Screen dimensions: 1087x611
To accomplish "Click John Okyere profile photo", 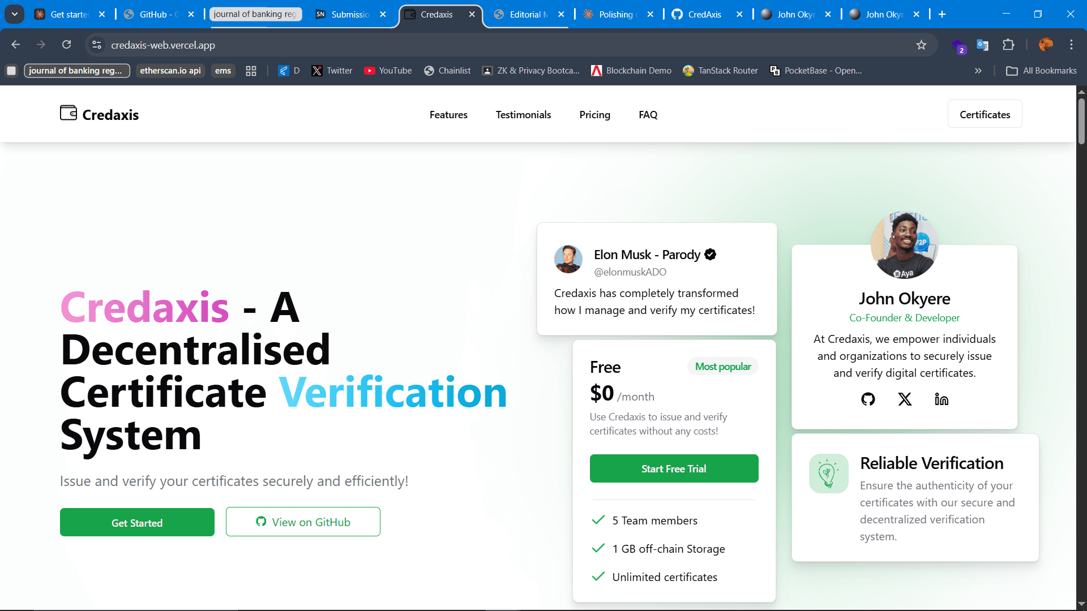I will 905,245.
